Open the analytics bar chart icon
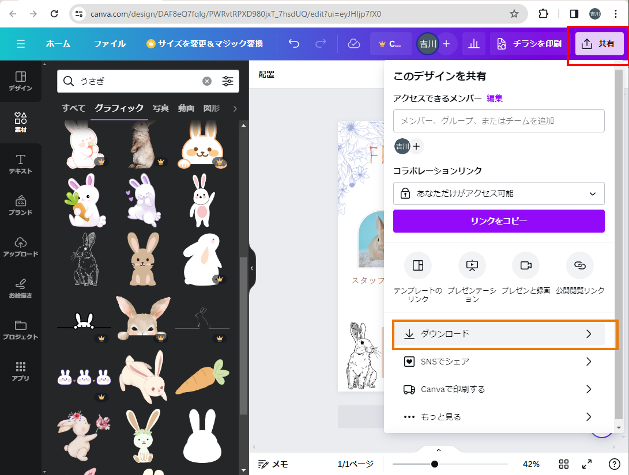This screenshot has width=629, height=475. pos(474,44)
